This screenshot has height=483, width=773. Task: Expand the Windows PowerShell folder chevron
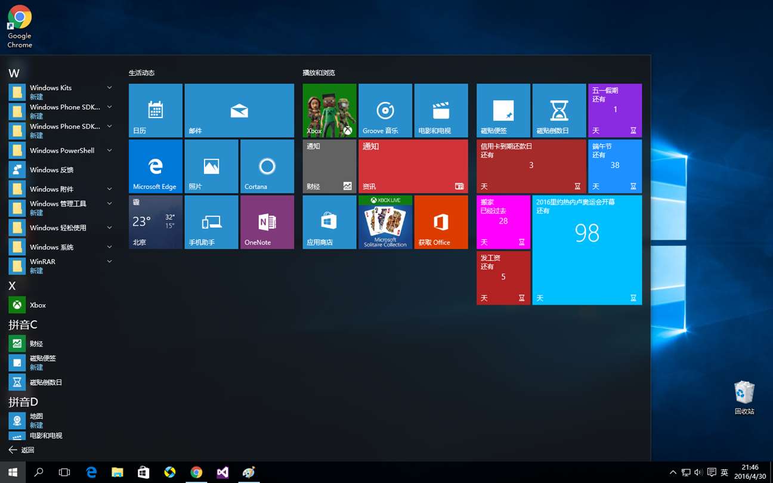coord(109,150)
